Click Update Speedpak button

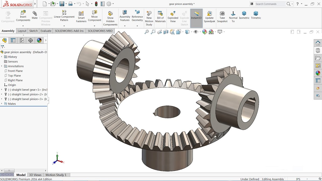click(x=209, y=17)
